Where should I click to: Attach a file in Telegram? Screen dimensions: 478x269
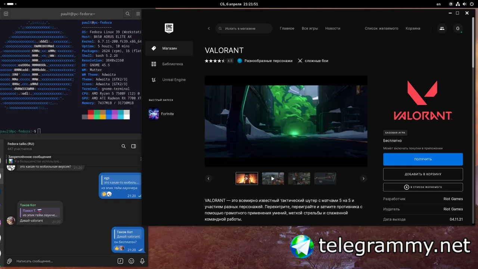tap(9, 261)
